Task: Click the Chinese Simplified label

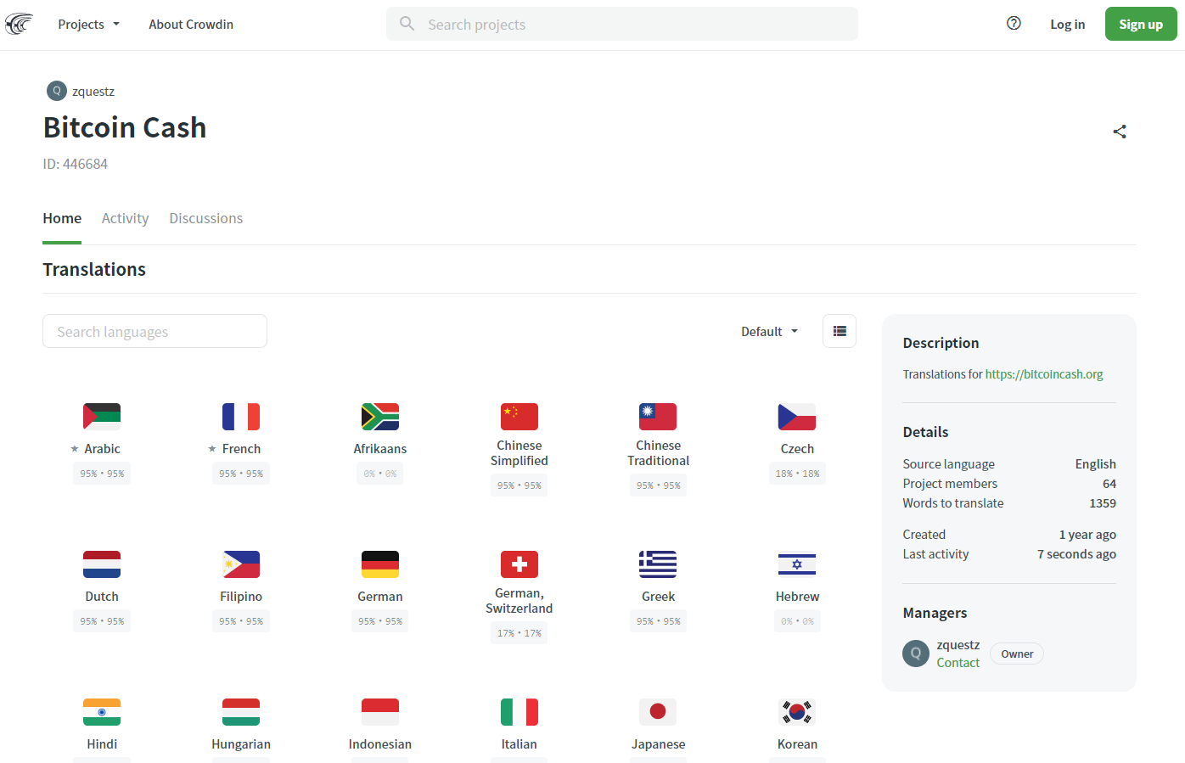Action: (x=519, y=453)
